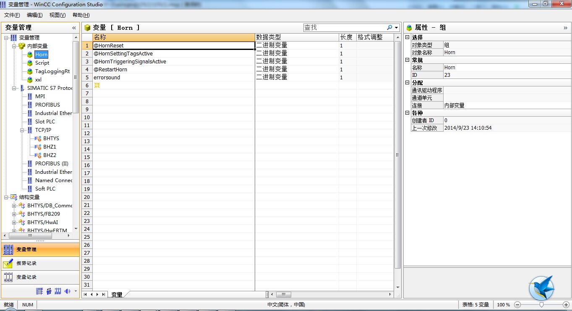This screenshot has height=311, width=572.
Task: Collapse the 变量管理 root tree node
Action: click(6, 38)
